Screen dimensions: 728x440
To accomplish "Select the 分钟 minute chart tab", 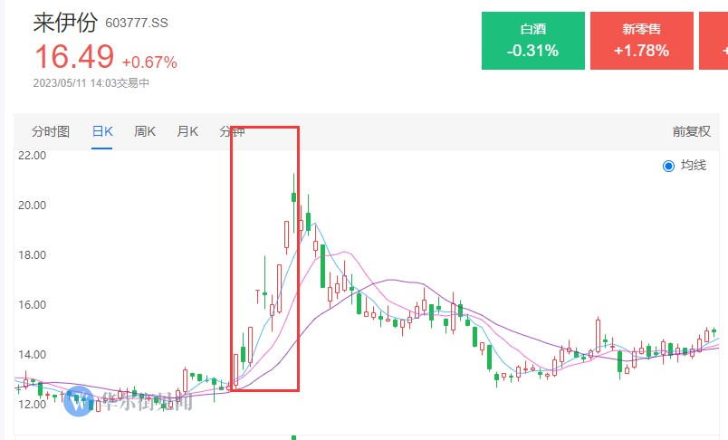I will pos(232,132).
